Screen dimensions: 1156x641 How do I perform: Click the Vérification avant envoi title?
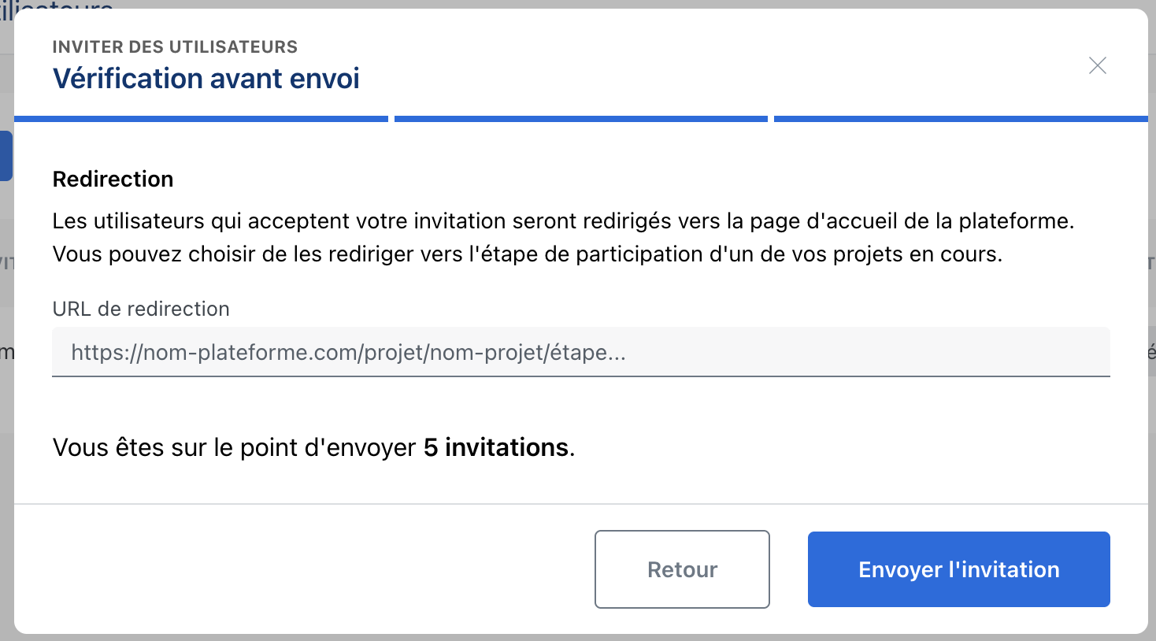click(x=206, y=79)
